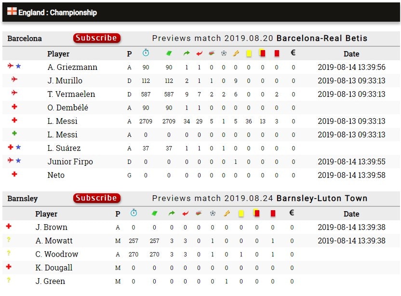401x296 pixels.
Task: Click the red card column icon
Action: pos(277,54)
